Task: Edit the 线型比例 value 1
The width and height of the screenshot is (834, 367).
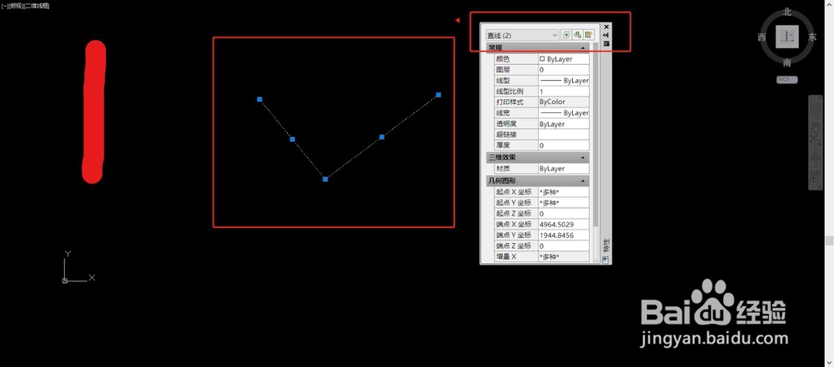Action: pyautogui.click(x=563, y=92)
